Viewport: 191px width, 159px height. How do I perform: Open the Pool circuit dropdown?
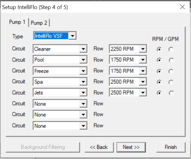(x=60, y=60)
